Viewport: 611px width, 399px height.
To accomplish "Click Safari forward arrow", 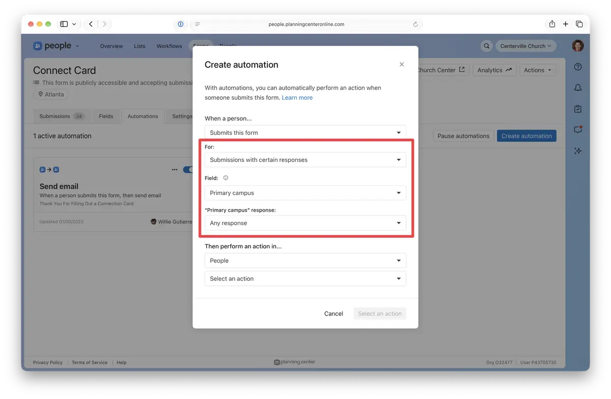I will pos(104,24).
